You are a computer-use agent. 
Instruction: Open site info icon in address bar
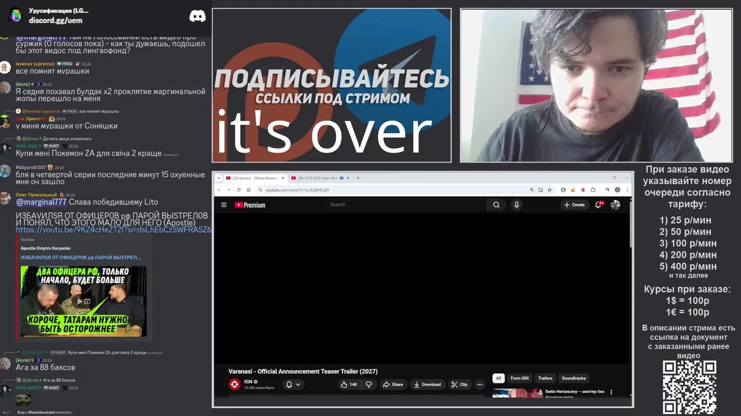[x=260, y=190]
